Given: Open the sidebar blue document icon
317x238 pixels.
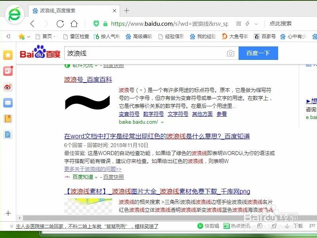Looking at the screenshot, I should (x=8, y=134).
